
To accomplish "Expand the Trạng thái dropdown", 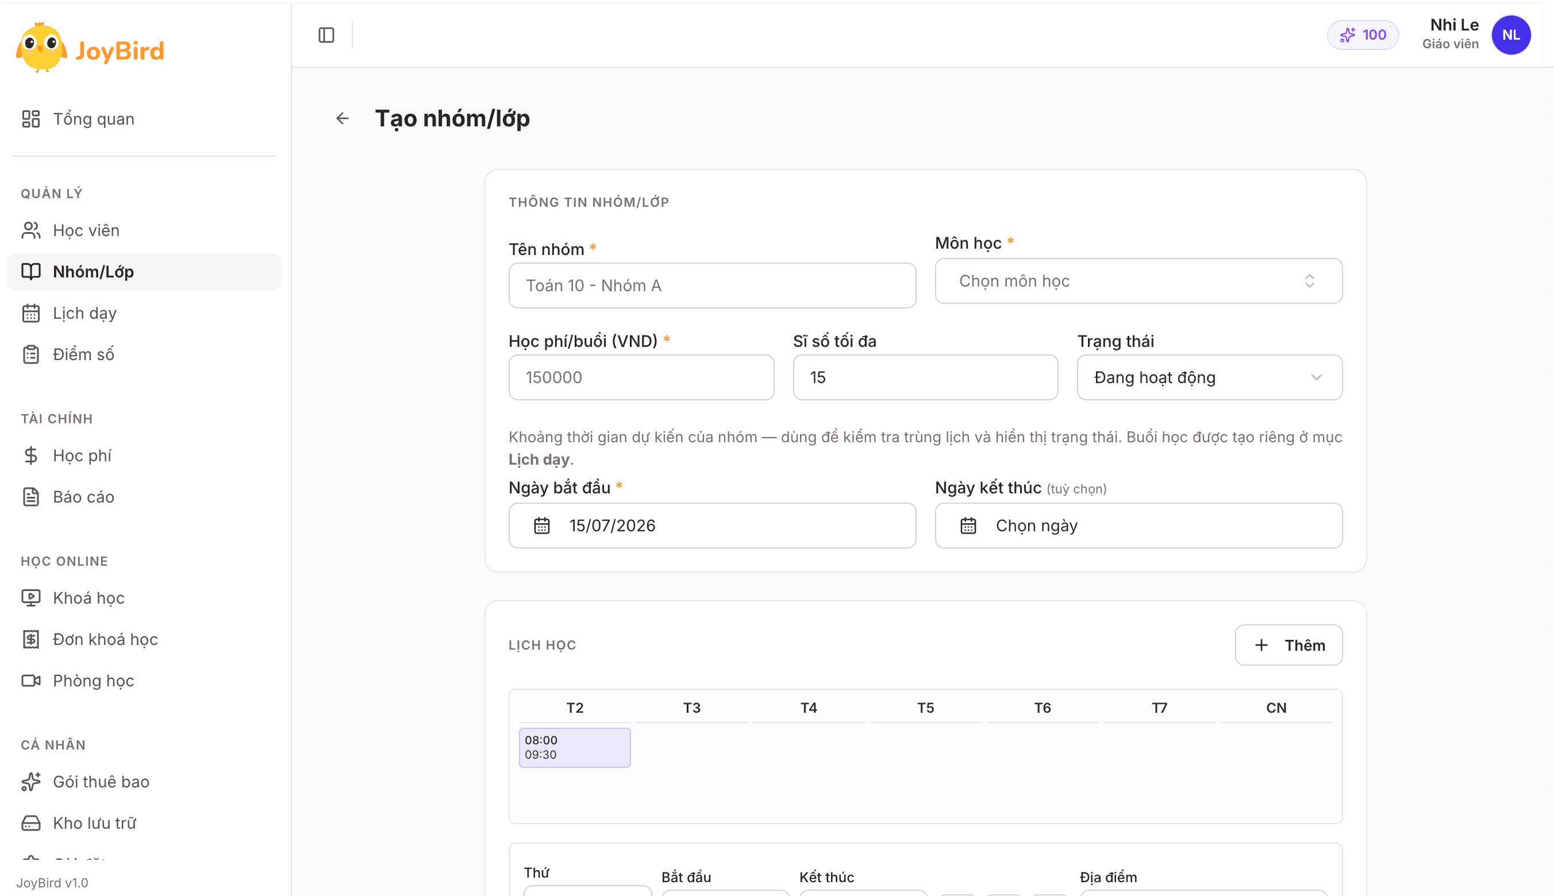I will coord(1209,377).
